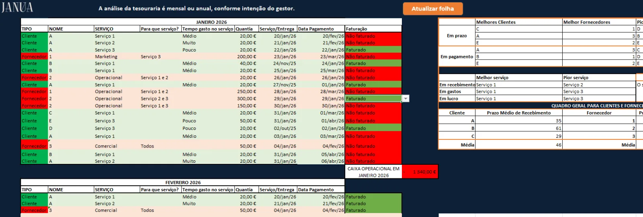Screen dimensions: 643x217
Task: Click the Tempo gasto no serviço January header
Action: (x=208, y=29)
